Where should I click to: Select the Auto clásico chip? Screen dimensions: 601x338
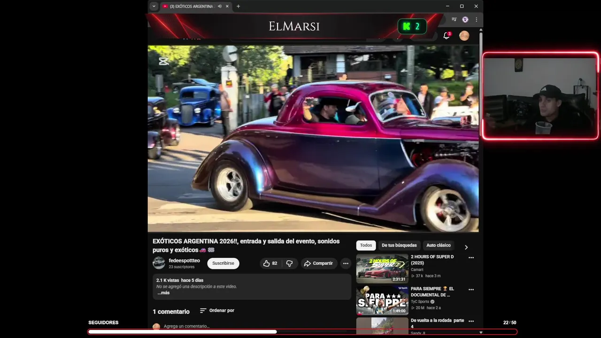pyautogui.click(x=439, y=245)
